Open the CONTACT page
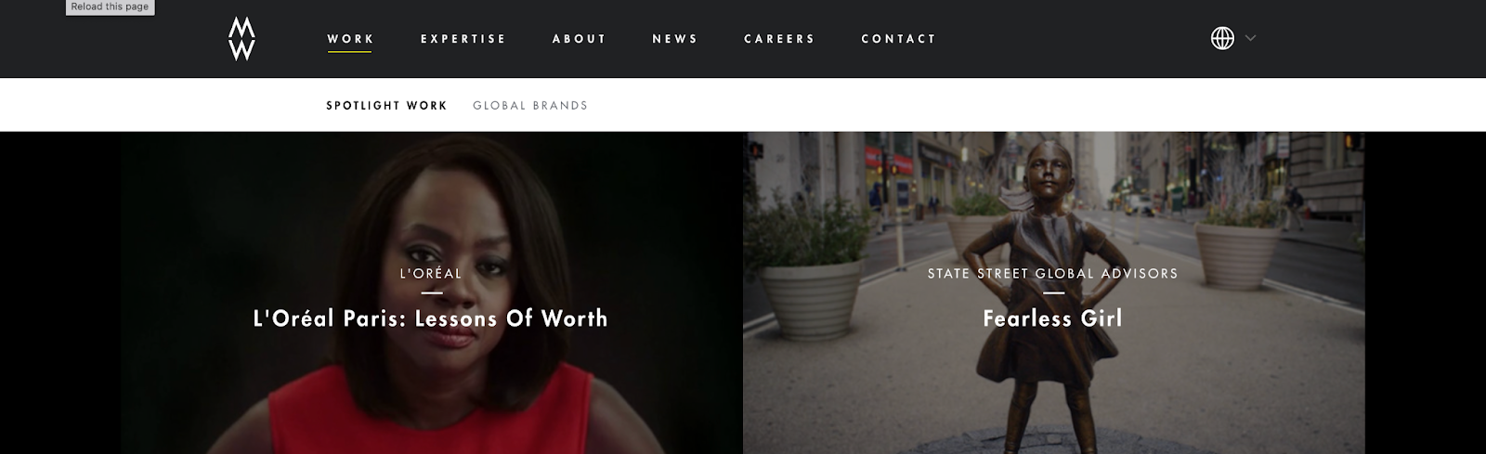Image resolution: width=1486 pixels, height=454 pixels. (x=898, y=39)
